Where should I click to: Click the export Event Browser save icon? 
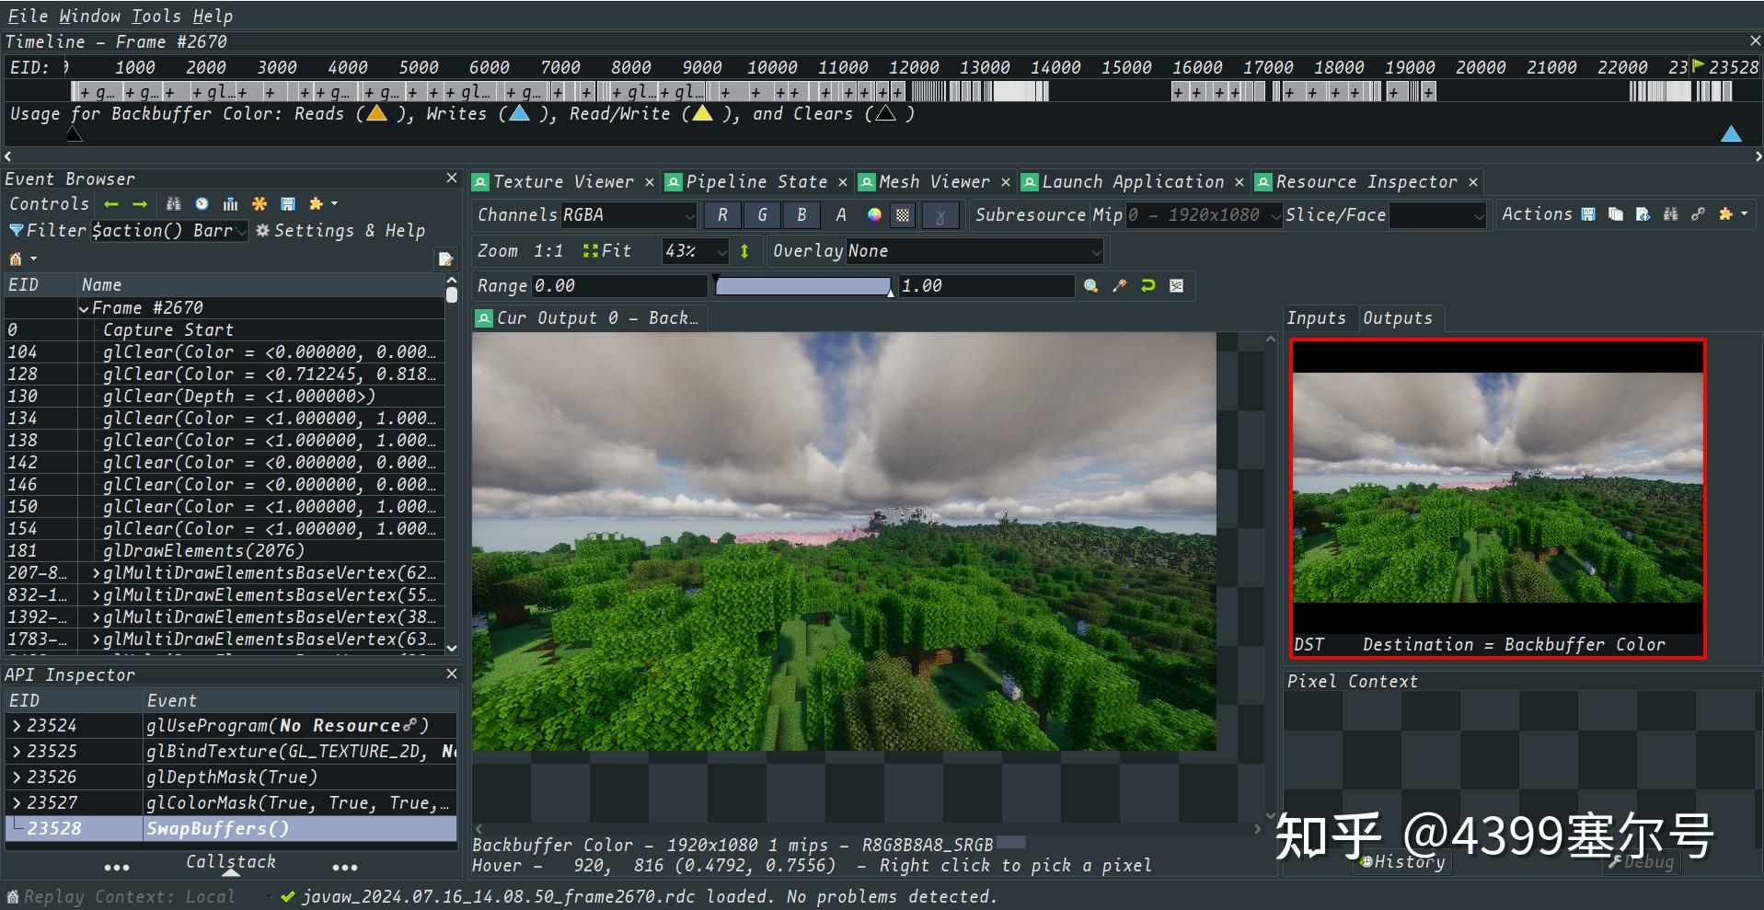pos(286,203)
